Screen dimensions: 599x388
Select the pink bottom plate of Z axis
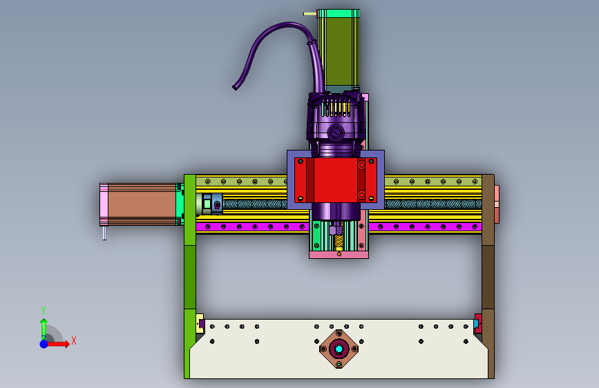click(x=339, y=255)
